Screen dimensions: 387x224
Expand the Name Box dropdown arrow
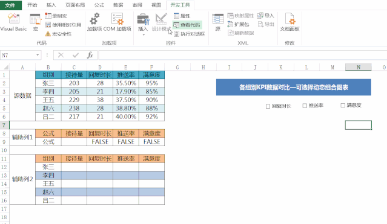38,55
